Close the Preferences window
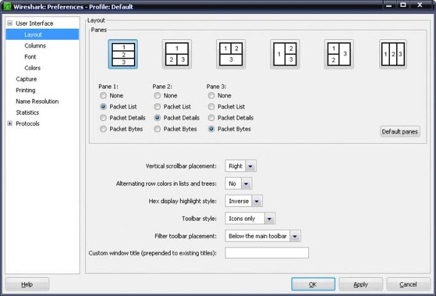Image resolution: width=436 pixels, height=296 pixels. tap(420, 5)
